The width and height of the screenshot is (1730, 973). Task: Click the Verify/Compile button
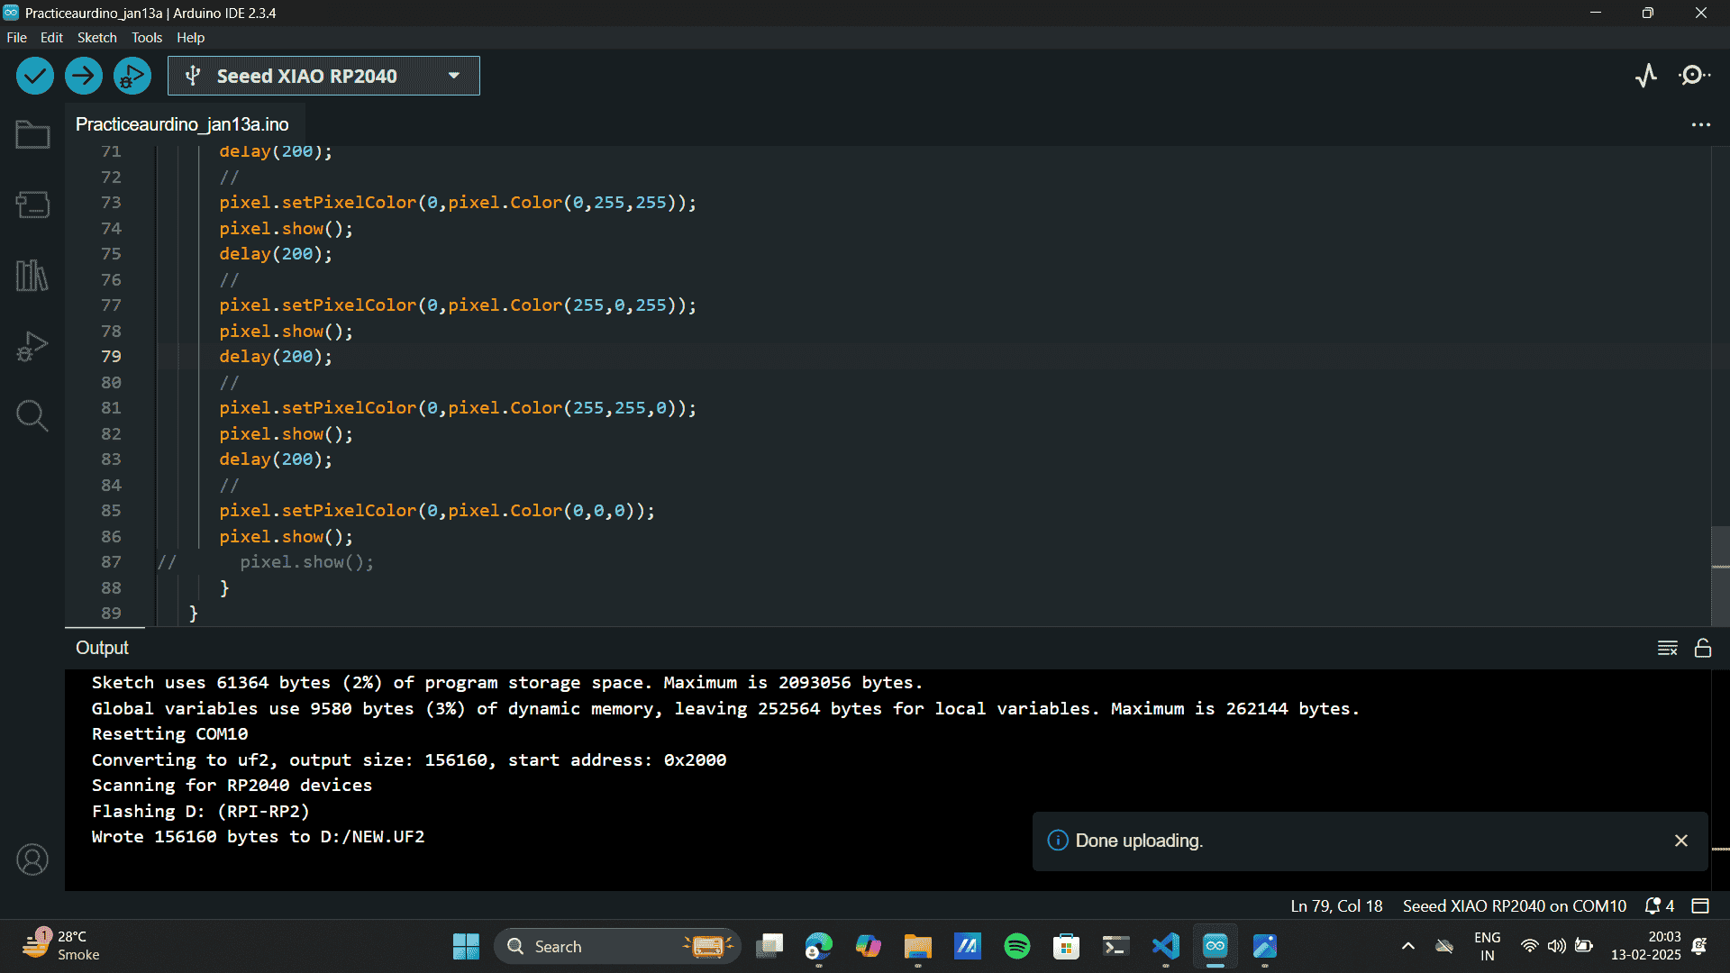[34, 75]
